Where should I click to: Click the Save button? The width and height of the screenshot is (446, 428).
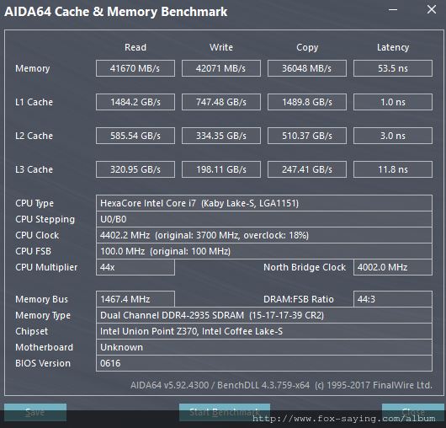(35, 412)
